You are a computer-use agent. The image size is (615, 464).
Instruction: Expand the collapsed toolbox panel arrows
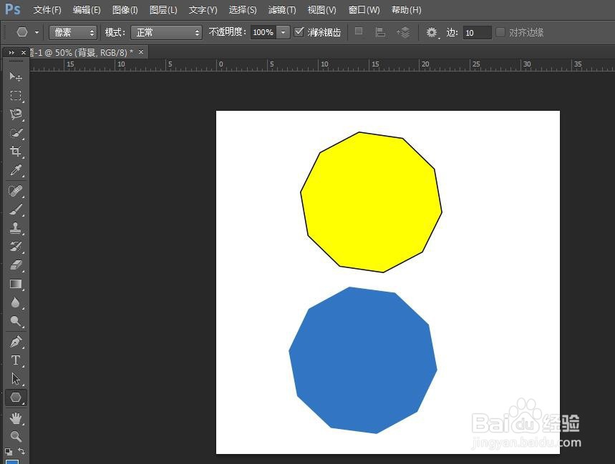(x=11, y=52)
